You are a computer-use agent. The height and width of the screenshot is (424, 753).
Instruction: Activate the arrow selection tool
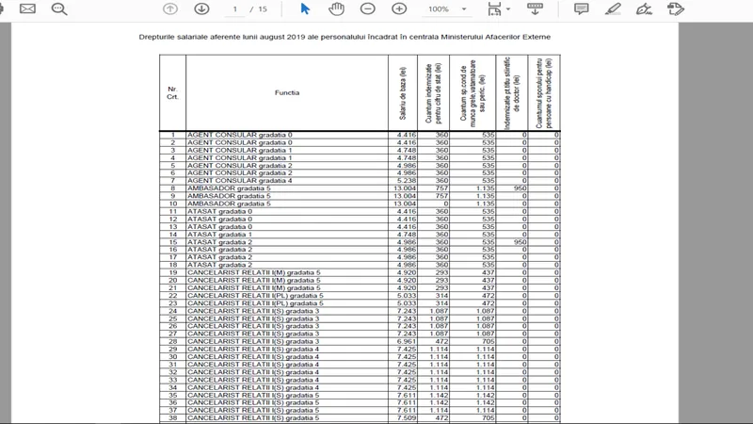305,8
